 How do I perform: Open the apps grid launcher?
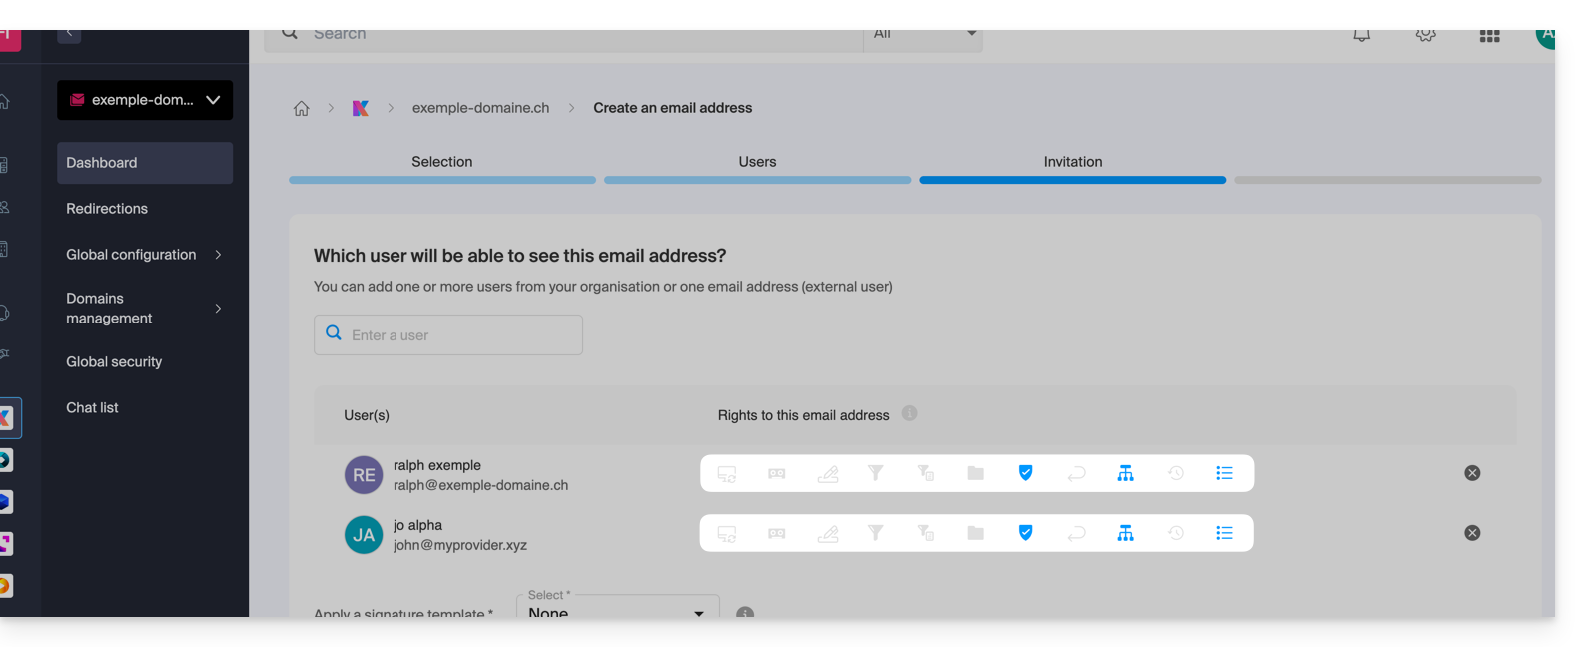(1489, 36)
